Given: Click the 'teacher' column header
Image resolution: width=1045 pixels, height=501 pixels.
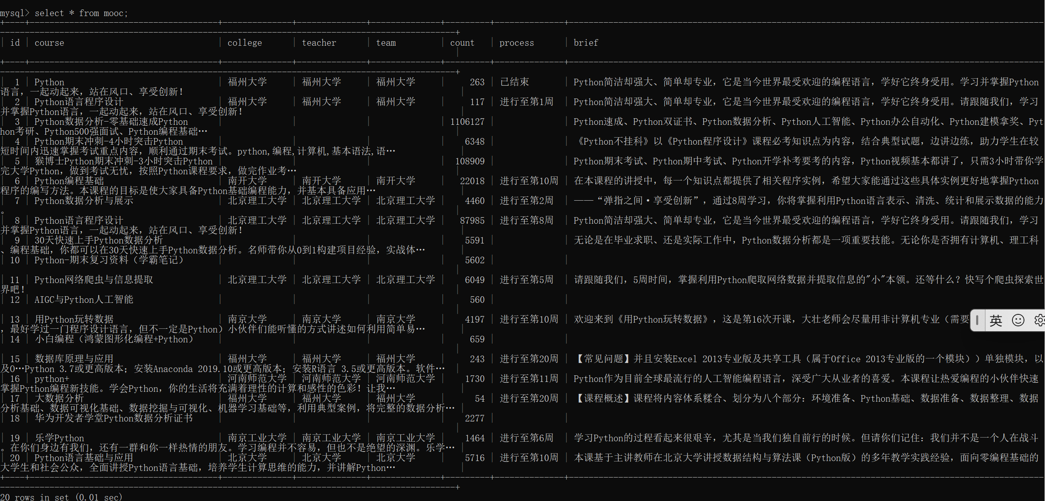Looking at the screenshot, I should pos(319,43).
